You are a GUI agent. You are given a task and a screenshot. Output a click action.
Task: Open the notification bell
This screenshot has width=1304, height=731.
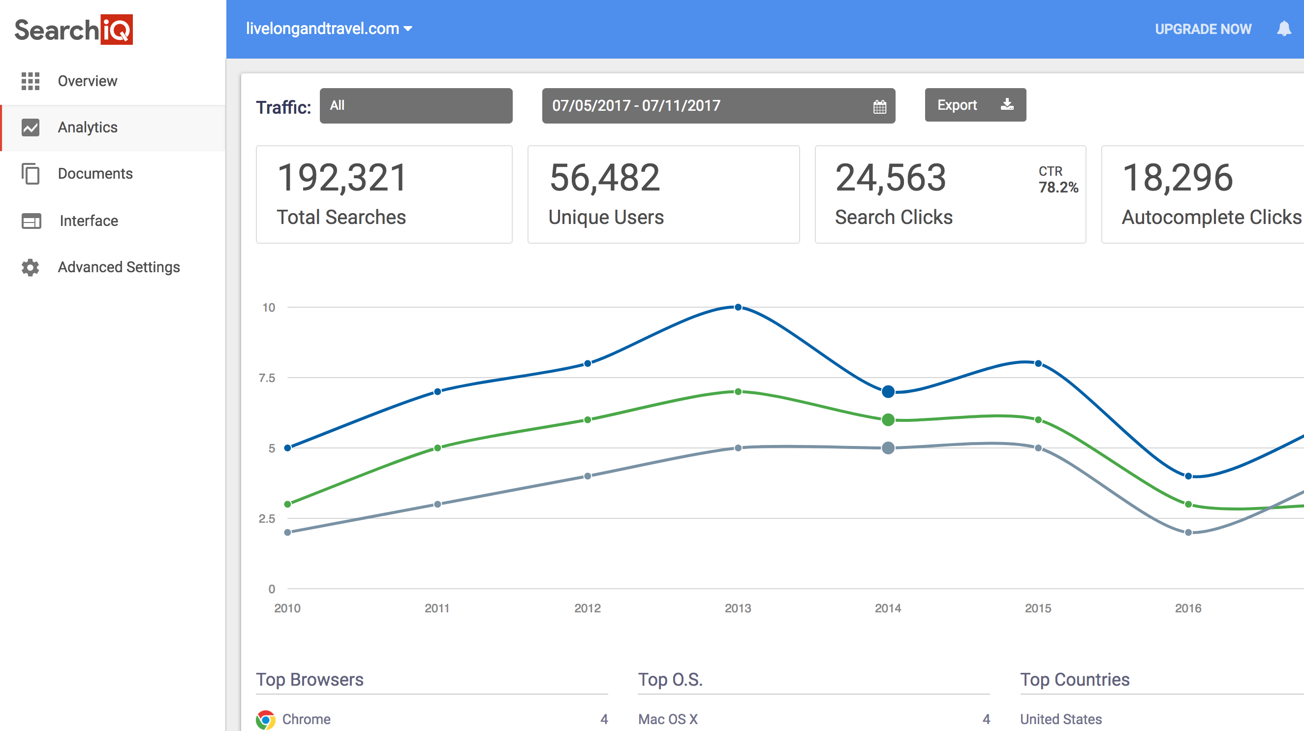coord(1284,29)
